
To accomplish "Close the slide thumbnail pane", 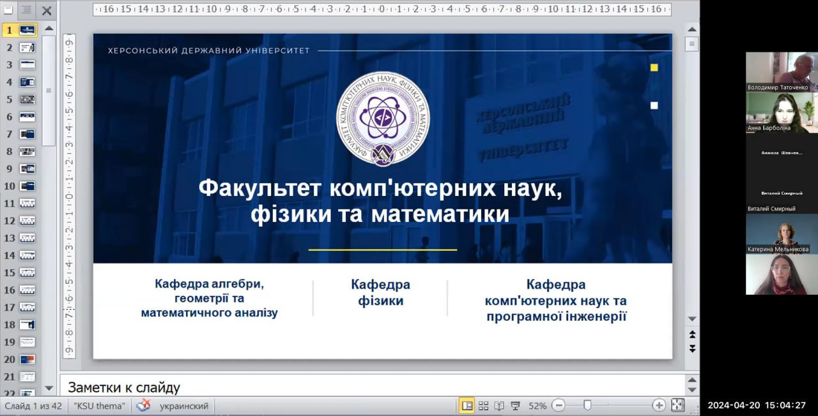I will [x=47, y=10].
